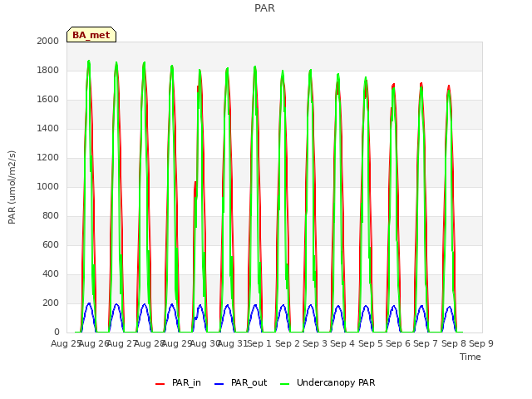The width and height of the screenshot is (532, 399).
Task: Toggle the PAR_out legend entry
Action: (x=240, y=382)
